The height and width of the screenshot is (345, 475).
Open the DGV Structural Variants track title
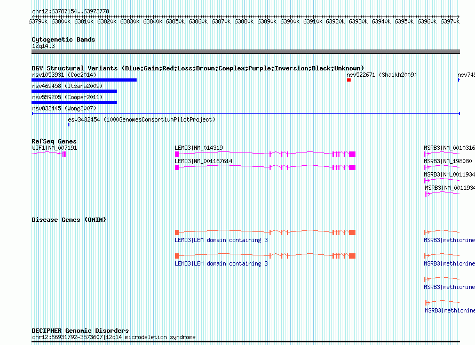198,68
